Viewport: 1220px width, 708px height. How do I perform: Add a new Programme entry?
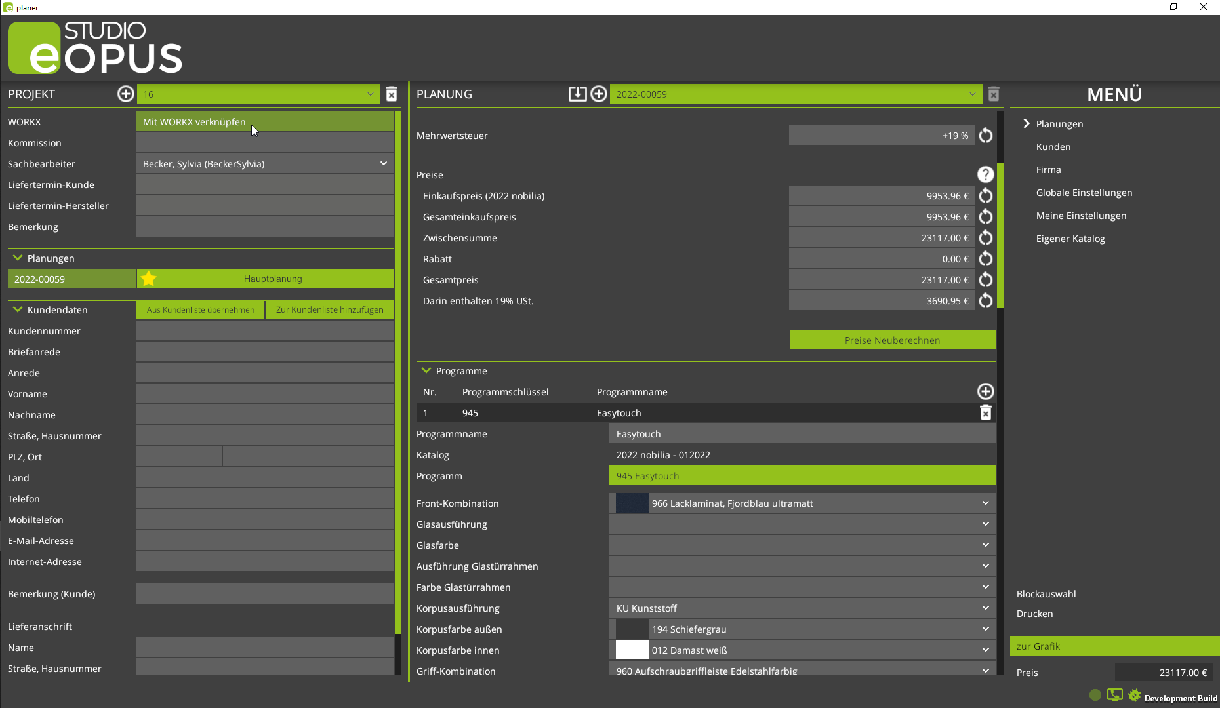click(x=985, y=391)
